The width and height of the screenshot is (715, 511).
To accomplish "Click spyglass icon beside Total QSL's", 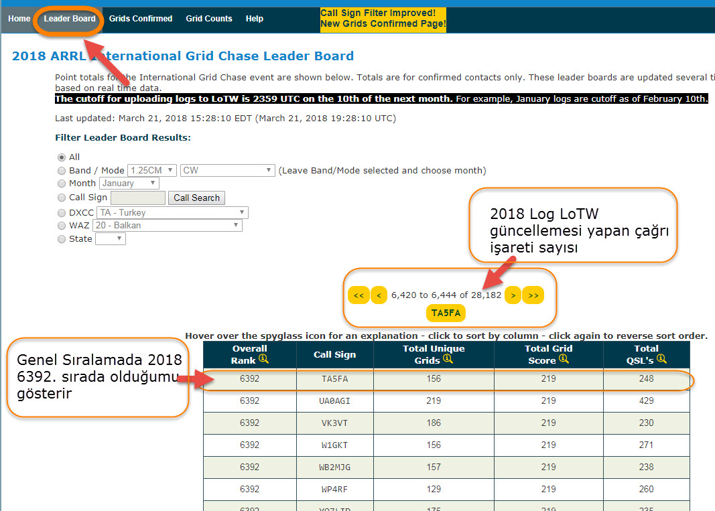I will pos(661,359).
